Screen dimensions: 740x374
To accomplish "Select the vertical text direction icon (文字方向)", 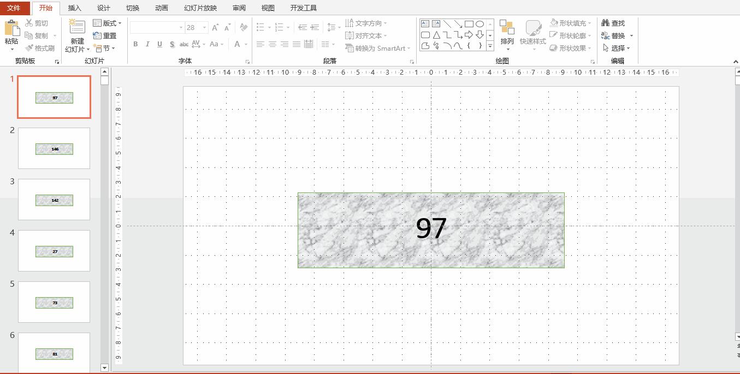I will coord(367,23).
